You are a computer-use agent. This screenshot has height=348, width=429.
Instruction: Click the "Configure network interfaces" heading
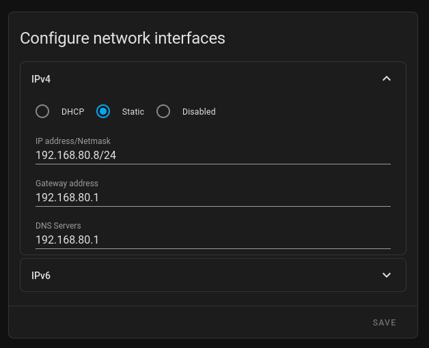click(x=122, y=38)
